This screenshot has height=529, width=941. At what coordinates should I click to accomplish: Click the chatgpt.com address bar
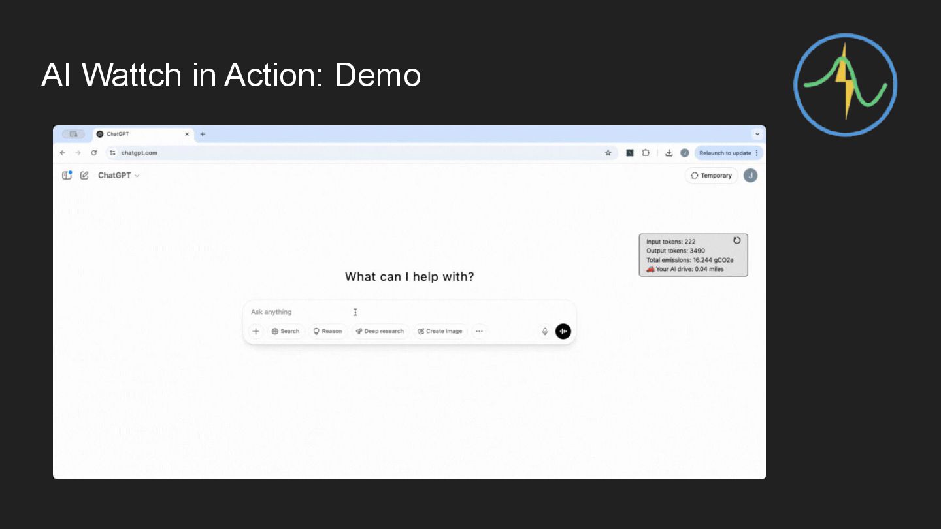(x=361, y=153)
